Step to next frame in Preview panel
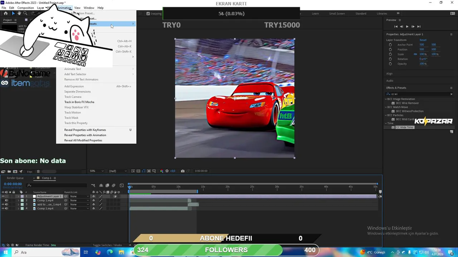Viewport: 458px width, 257px height. [x=413, y=26]
